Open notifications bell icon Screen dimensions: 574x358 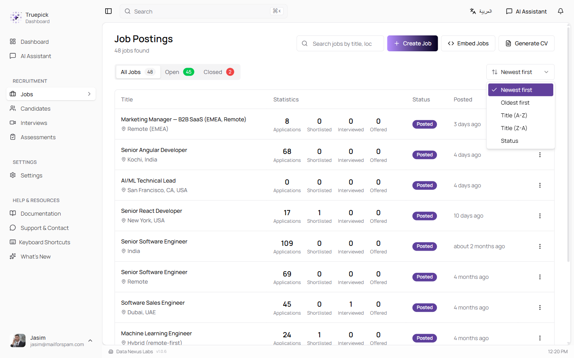click(x=560, y=11)
